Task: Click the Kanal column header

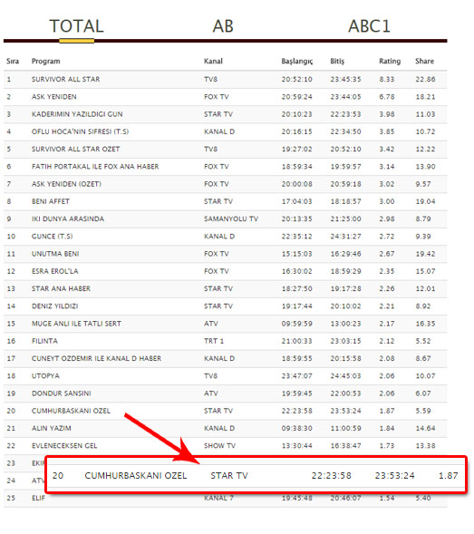Action: 213,62
